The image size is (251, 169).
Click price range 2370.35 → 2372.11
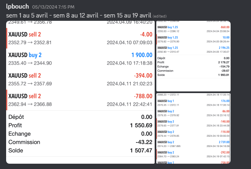(x=168, y=105)
